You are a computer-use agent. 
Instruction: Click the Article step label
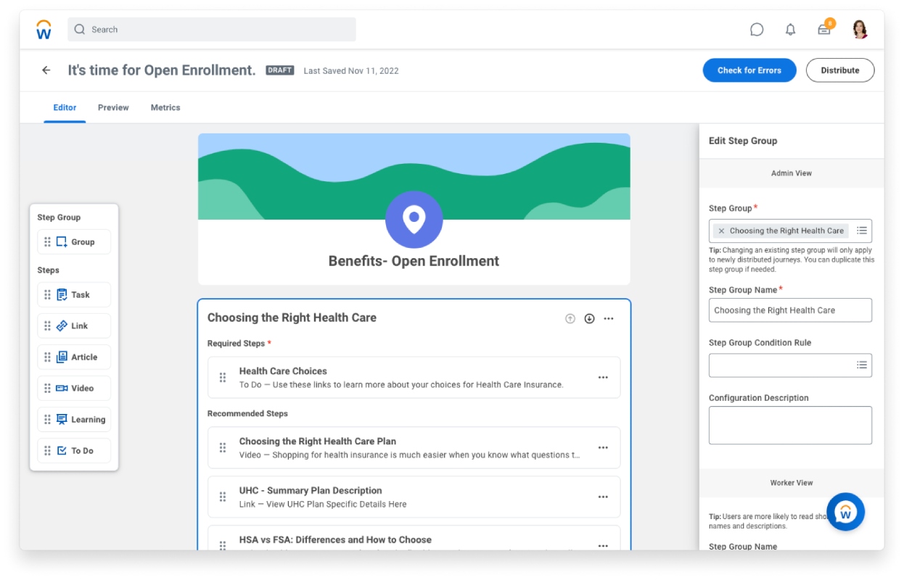[x=84, y=357]
